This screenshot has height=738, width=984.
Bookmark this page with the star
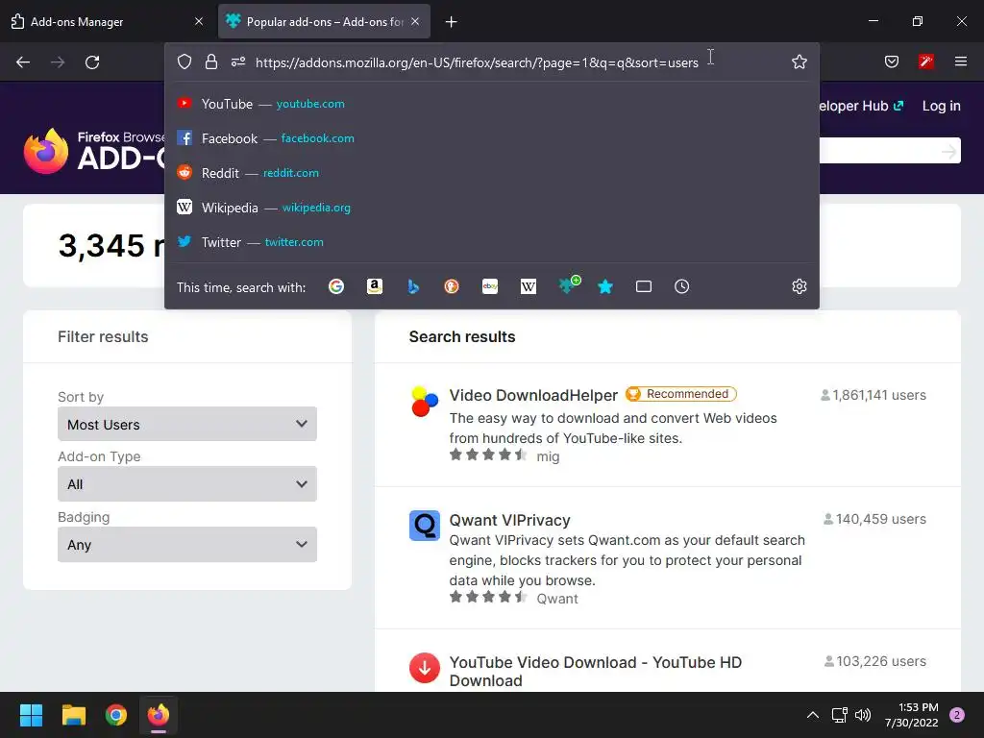(799, 61)
